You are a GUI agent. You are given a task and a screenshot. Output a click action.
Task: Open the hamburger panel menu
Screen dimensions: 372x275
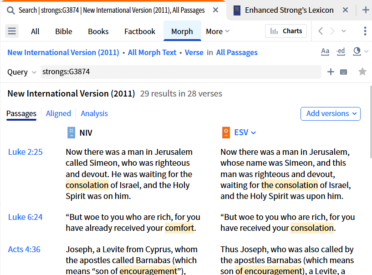click(x=12, y=31)
